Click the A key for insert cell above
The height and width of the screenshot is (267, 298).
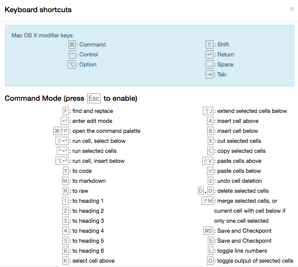(x=210, y=121)
